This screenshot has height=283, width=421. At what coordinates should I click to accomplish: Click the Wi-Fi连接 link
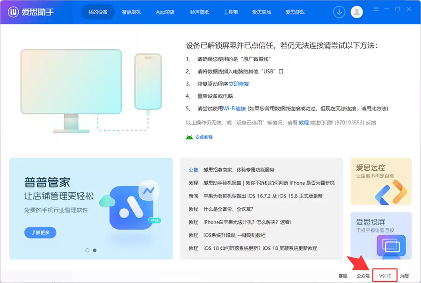tap(234, 109)
